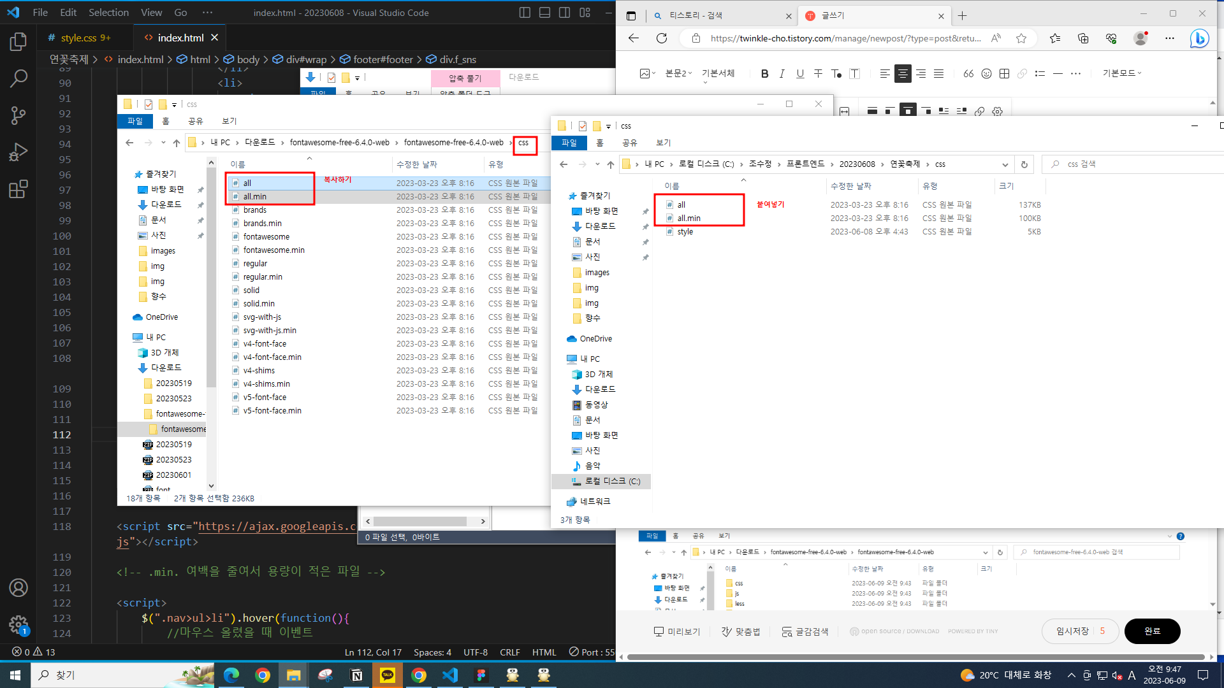Open more editor tools ellipsis
The image size is (1224, 688).
[x=1075, y=74]
